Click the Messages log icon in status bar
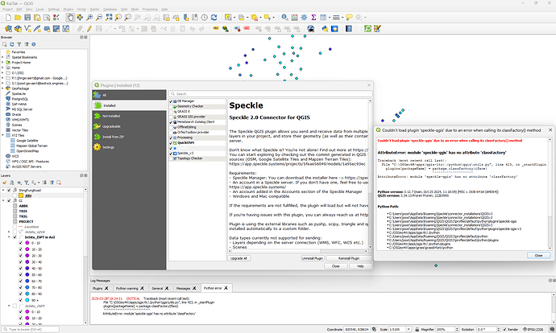The image size is (556, 333). 552,329
